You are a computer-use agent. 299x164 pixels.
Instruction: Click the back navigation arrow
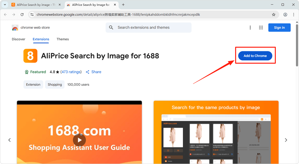(x=6, y=15)
